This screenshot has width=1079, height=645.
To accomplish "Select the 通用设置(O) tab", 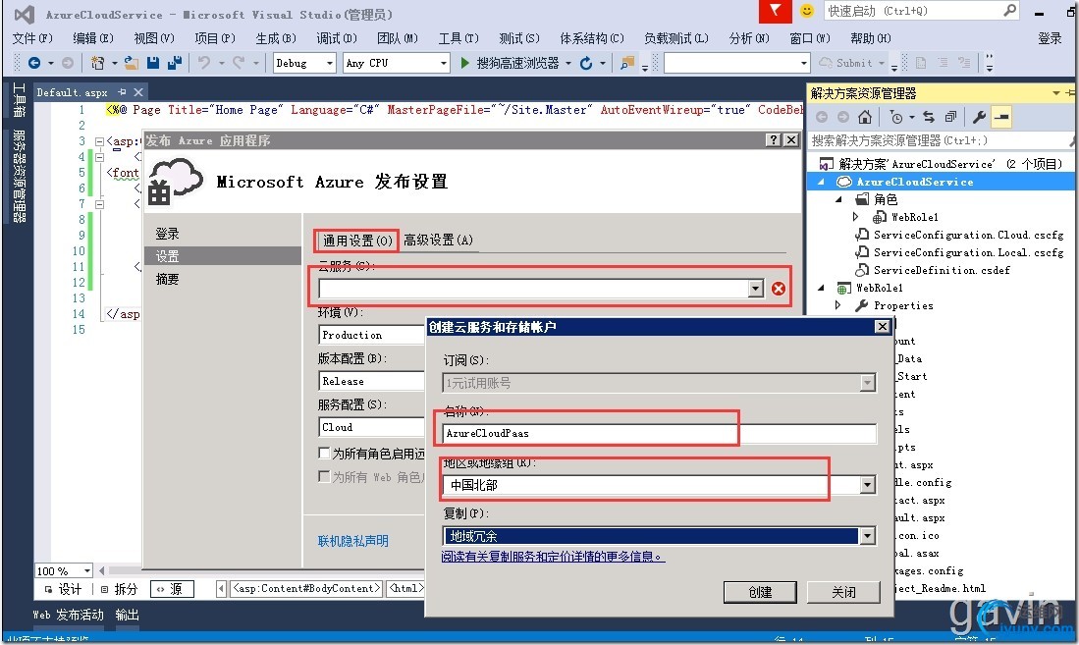I will (356, 241).
